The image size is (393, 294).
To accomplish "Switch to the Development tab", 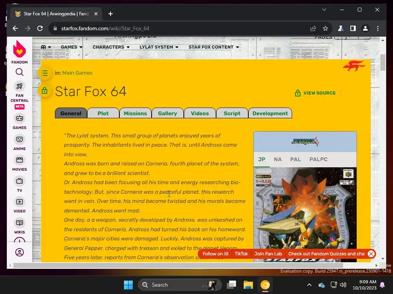I will point(270,113).
